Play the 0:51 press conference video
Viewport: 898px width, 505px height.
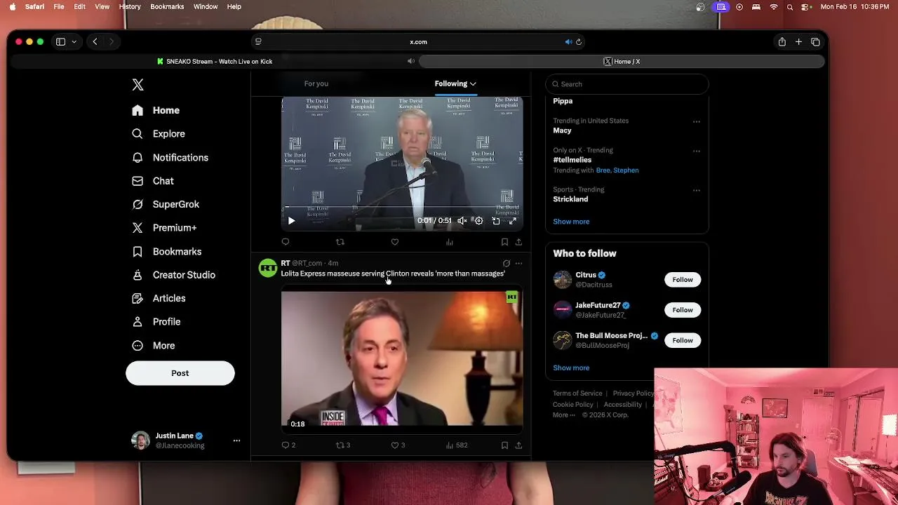click(291, 221)
